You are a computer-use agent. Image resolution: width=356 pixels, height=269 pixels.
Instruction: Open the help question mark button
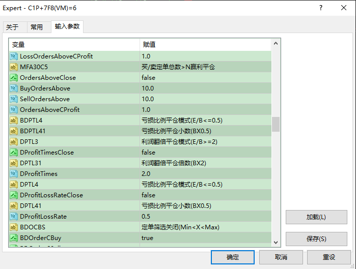[320, 8]
